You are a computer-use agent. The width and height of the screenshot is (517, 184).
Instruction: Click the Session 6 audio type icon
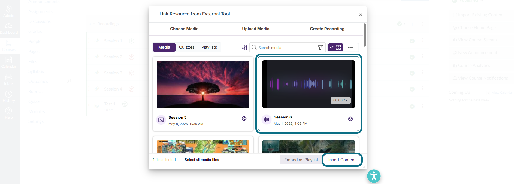click(x=267, y=120)
